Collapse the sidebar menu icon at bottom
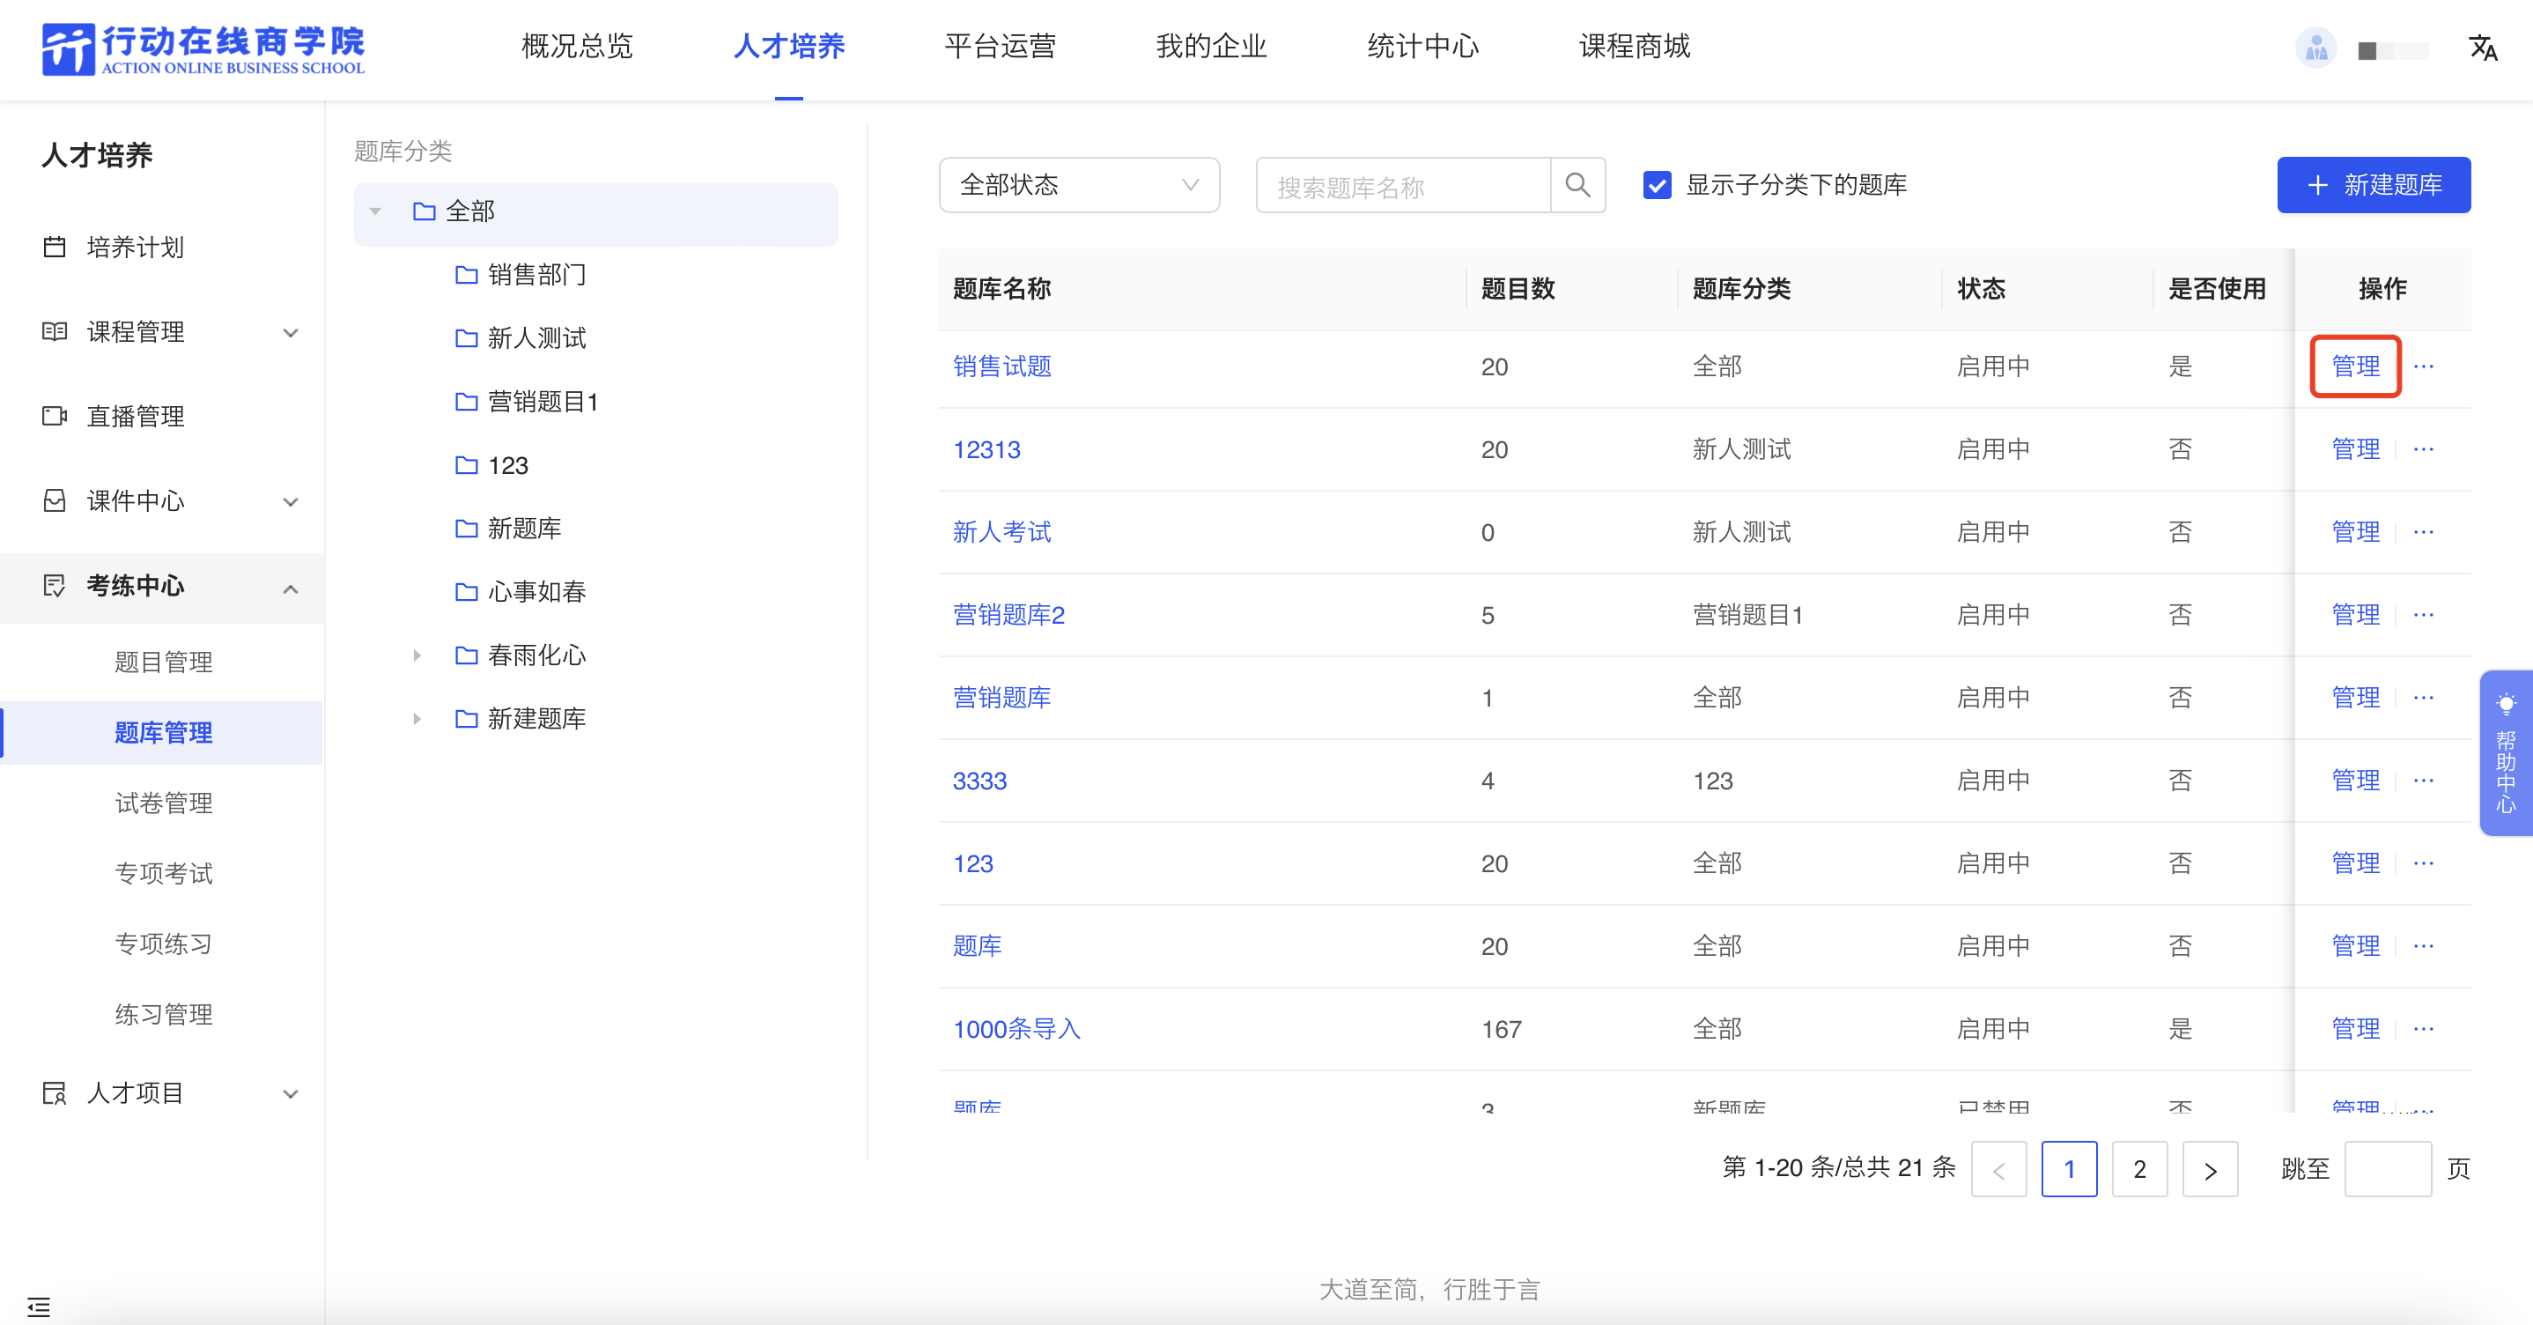2533x1325 pixels. click(x=39, y=1306)
